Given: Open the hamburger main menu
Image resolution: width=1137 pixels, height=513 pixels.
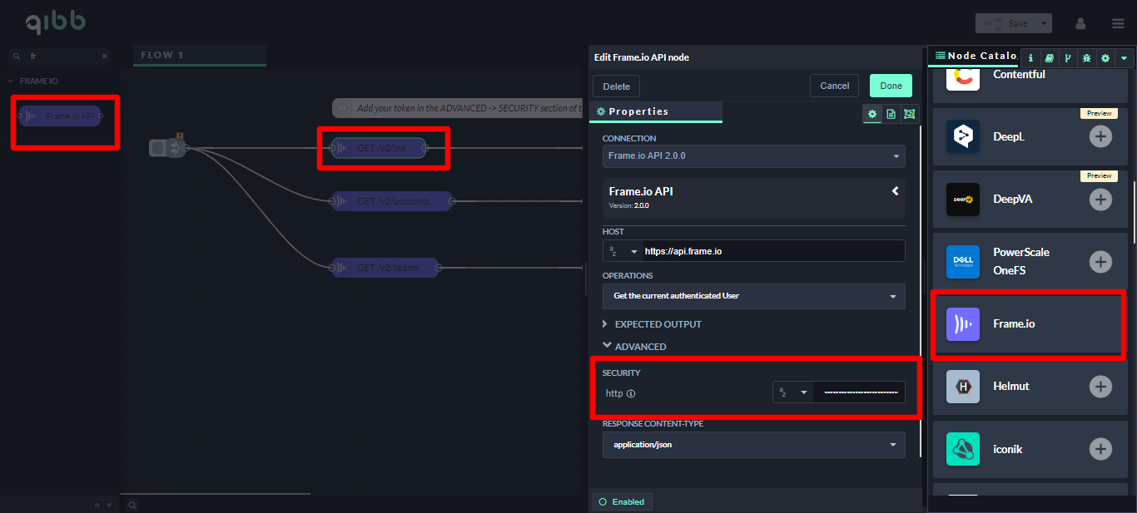Looking at the screenshot, I should click(x=1118, y=23).
